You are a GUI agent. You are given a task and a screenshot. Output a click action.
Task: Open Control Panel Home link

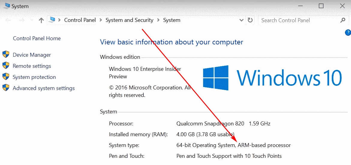click(x=37, y=38)
